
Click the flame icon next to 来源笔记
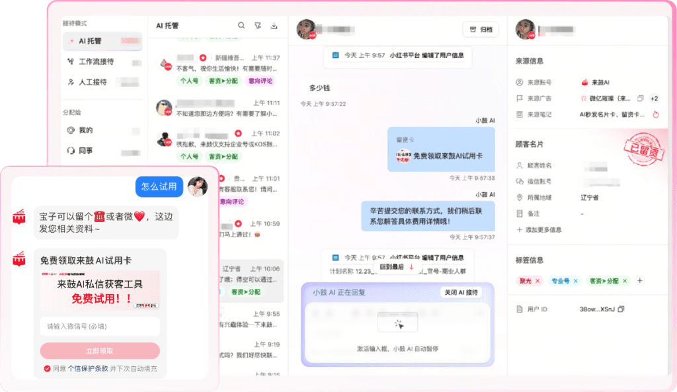coord(656,114)
